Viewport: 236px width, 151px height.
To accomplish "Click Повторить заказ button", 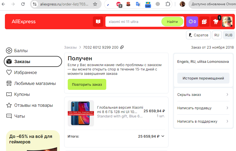I will pyautogui.click(x=87, y=84).
